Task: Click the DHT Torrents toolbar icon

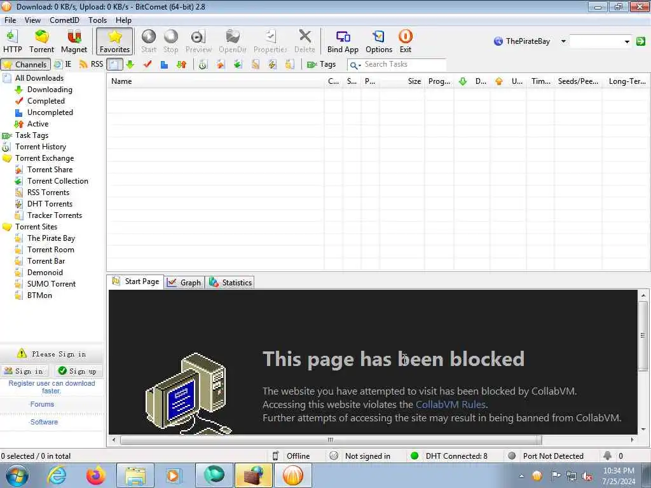Action: click(x=272, y=64)
